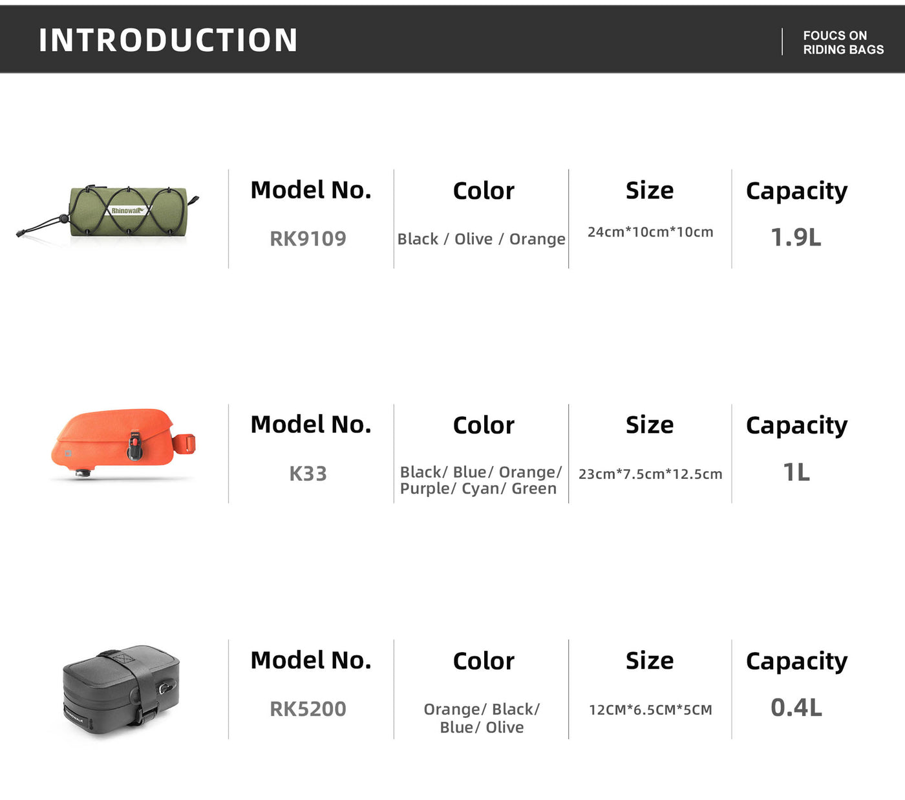The image size is (905, 800).
Task: Select model number text RK5200
Action: 308,709
